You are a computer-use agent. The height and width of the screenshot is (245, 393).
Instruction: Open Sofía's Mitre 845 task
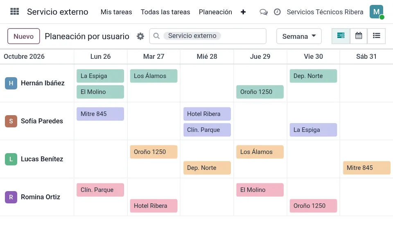(100, 114)
